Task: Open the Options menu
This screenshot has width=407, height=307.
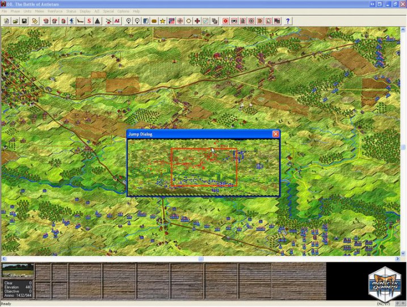Action: (x=123, y=11)
